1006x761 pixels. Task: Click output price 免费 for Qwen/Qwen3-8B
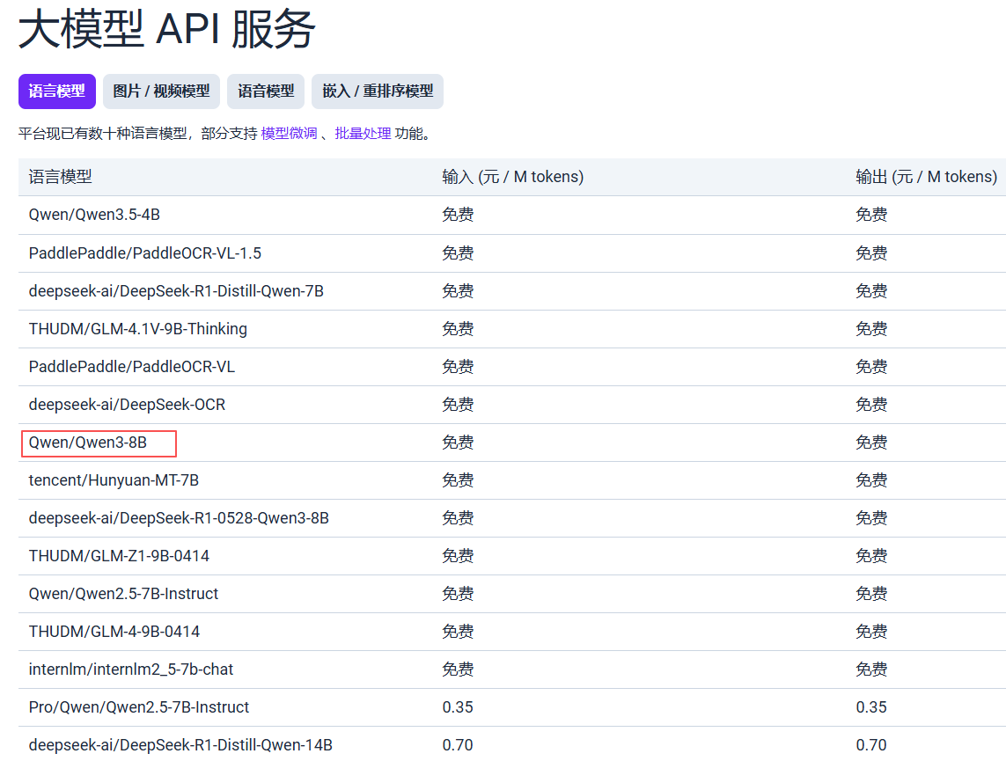(872, 443)
